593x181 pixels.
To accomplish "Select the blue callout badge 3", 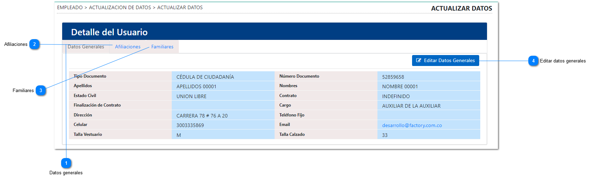I will click(41, 91).
